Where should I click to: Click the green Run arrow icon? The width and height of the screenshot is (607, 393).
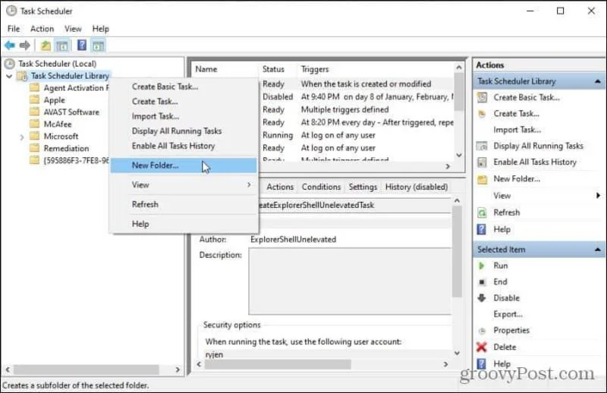tap(482, 266)
